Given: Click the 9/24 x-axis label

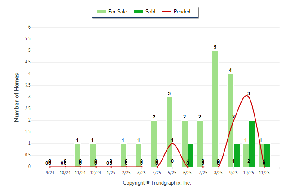Looking at the screenshot, I should 50,172.
